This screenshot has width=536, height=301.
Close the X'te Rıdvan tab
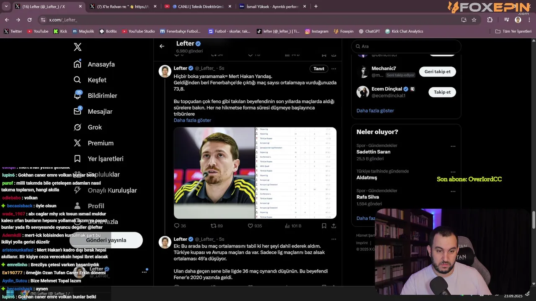coord(155,6)
